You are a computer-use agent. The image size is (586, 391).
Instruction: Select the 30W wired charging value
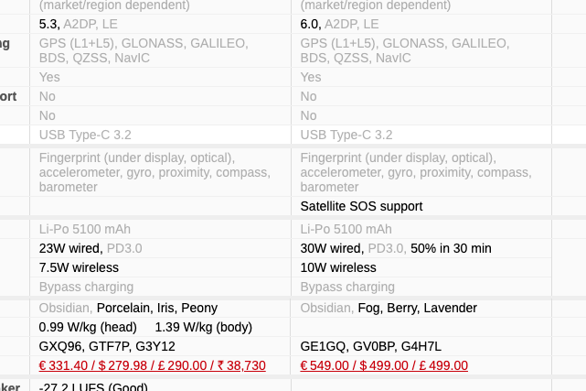pyautogui.click(x=332, y=248)
